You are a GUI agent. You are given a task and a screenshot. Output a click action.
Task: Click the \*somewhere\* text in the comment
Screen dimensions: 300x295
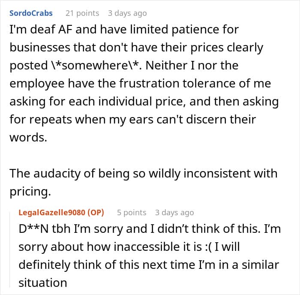point(95,65)
